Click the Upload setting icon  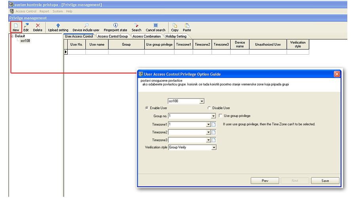click(58, 27)
